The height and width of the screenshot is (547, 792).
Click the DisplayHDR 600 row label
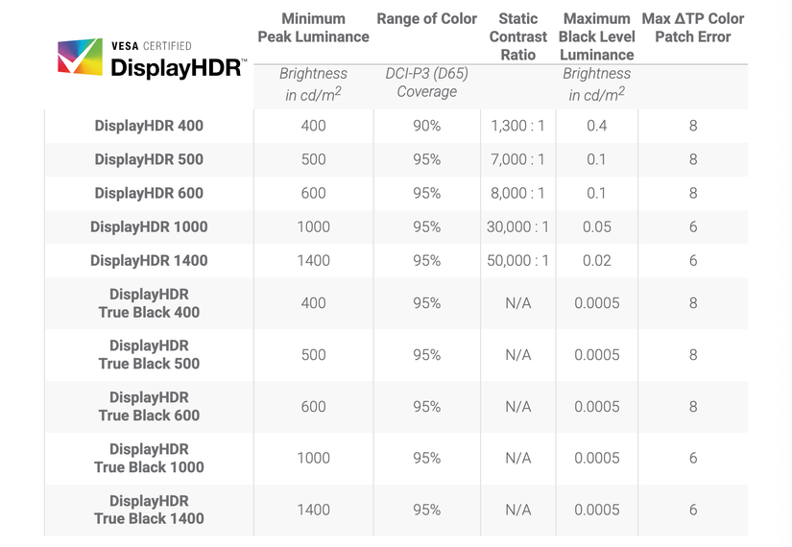click(149, 193)
